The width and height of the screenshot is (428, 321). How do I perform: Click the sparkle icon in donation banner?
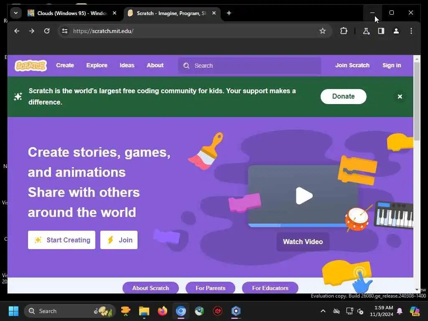pos(18,97)
